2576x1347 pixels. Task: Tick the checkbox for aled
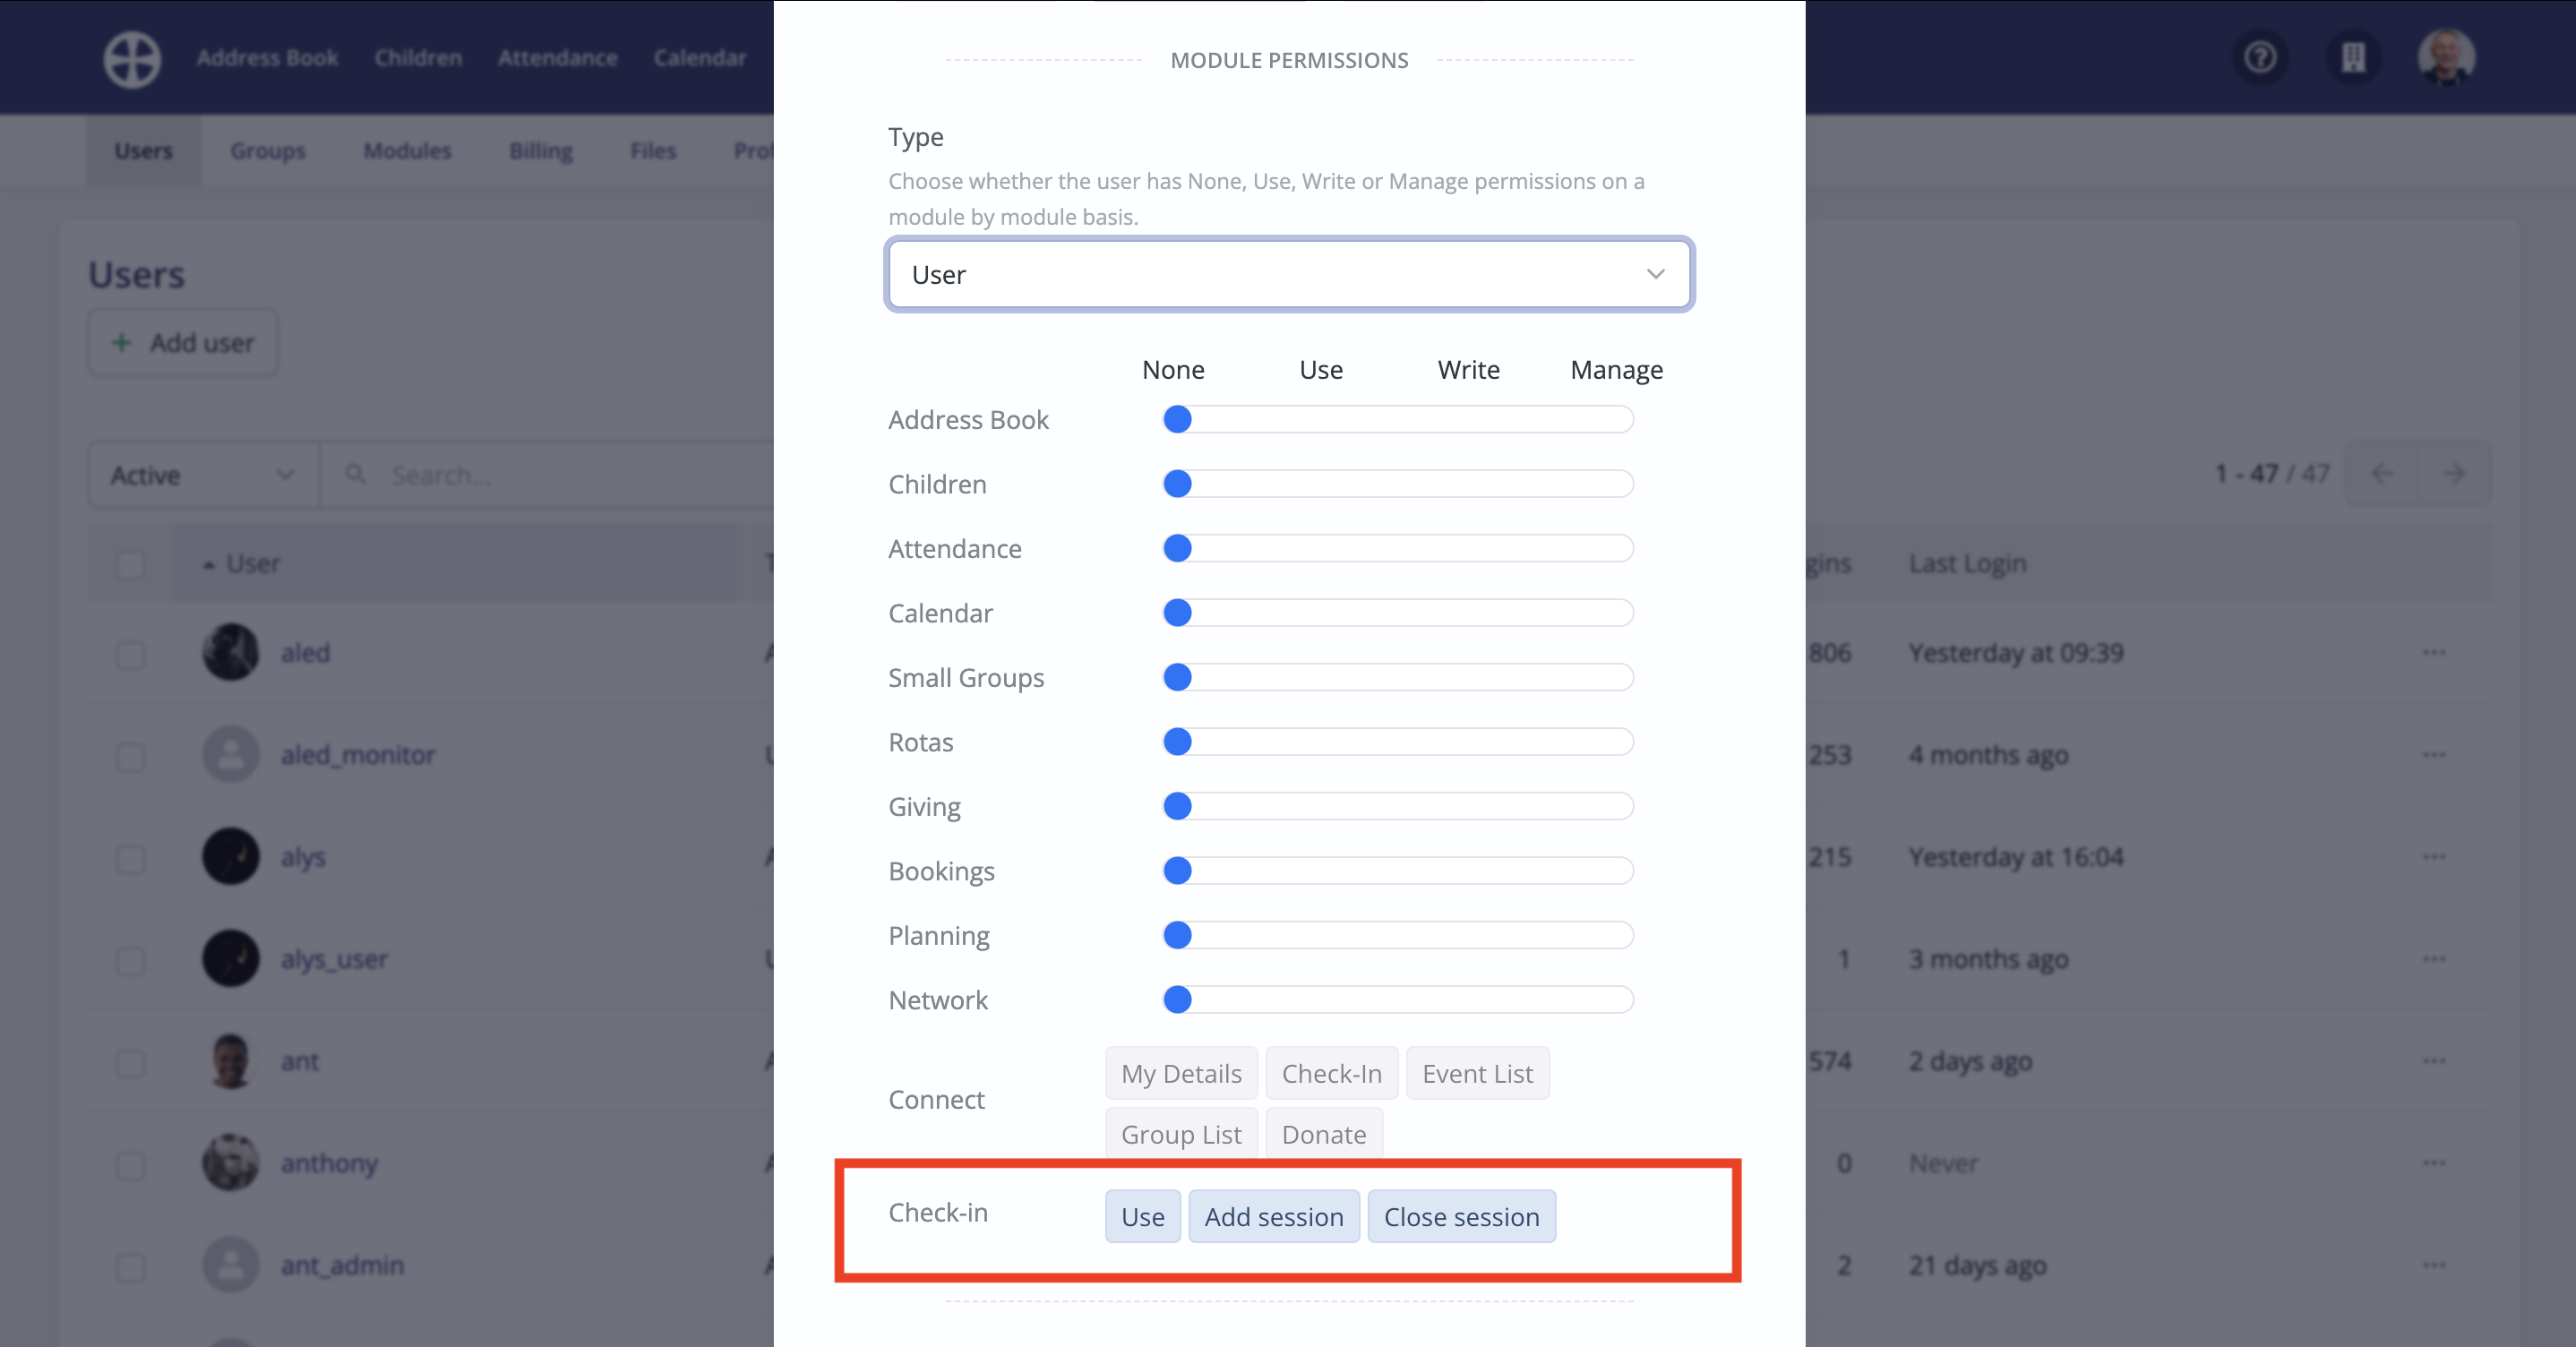coord(131,656)
